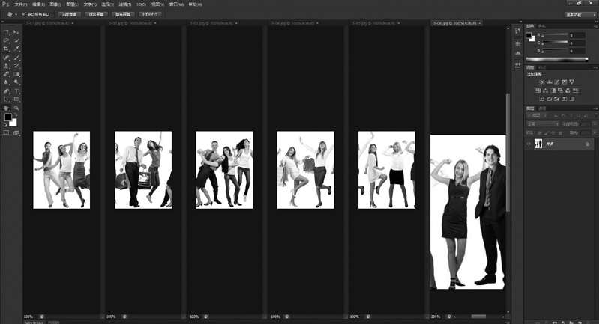Select the Move tool
The image size is (599, 324).
pos(16,32)
